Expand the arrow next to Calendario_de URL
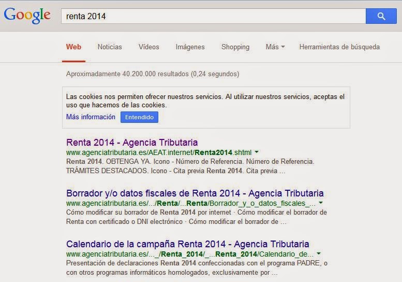 pyautogui.click(x=318, y=254)
